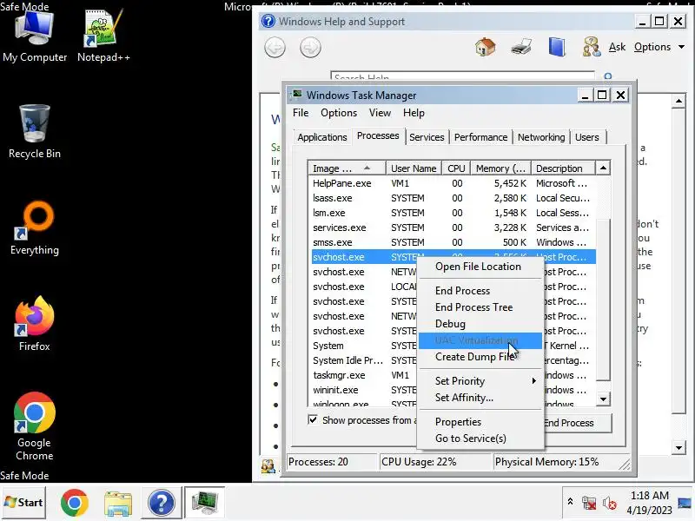Toggle Show processes from all users
Image resolution: width=695 pixels, height=521 pixels.
click(x=313, y=419)
